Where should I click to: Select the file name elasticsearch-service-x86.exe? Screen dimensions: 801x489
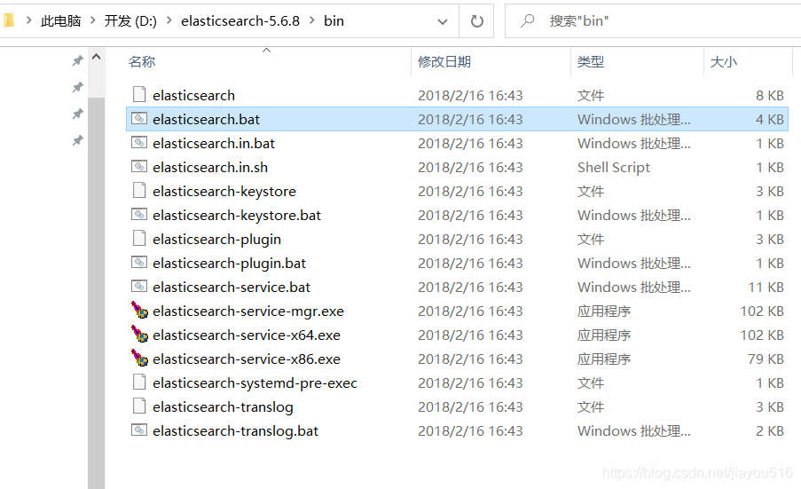point(247,359)
